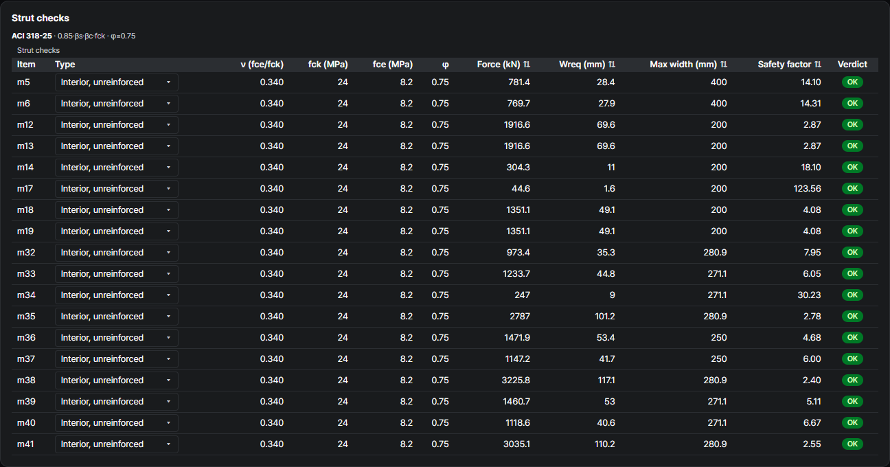Sort by the Max width (mm) column sort icon
Image resolution: width=890 pixels, height=467 pixels.
(724, 65)
